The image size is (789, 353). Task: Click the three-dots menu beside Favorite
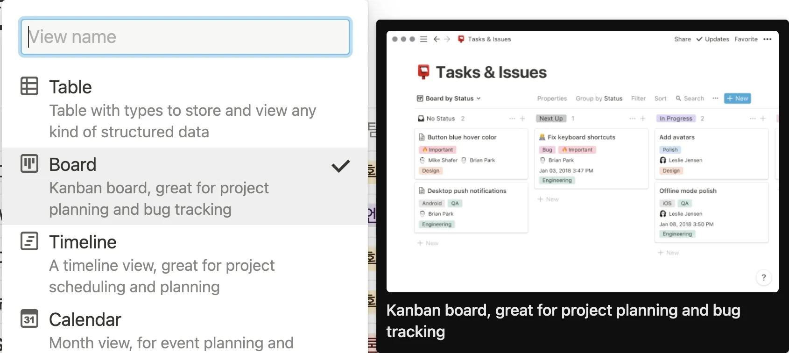point(767,39)
